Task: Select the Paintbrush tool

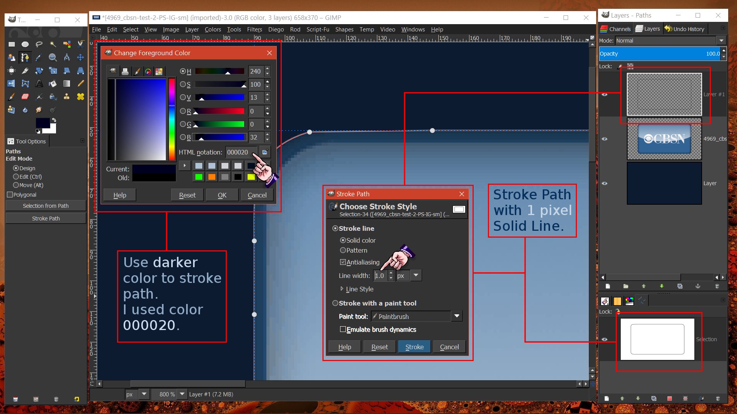Action: pos(12,97)
